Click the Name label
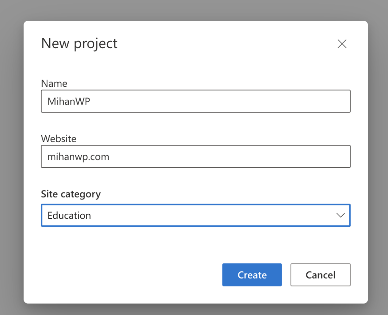This screenshot has width=388, height=315. pos(54,83)
